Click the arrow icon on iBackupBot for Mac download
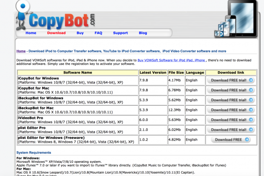Screen dimensions: 264x176 pyautogui.click(x=251, y=110)
